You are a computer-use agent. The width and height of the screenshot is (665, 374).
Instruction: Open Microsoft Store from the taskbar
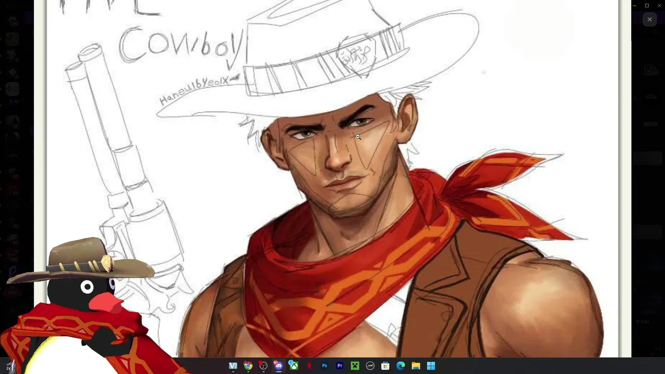[x=385, y=366]
